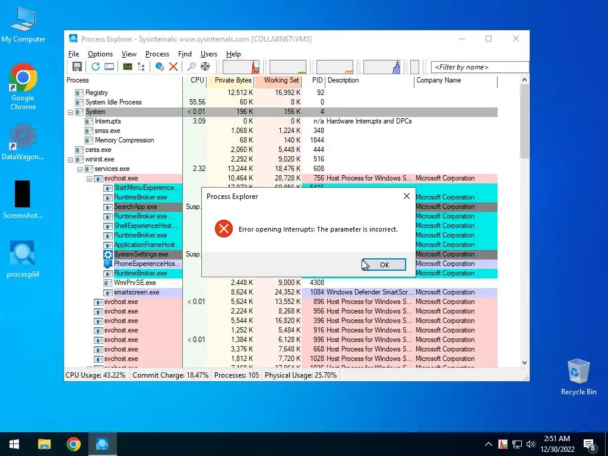Screen dimensions: 608x456
Task: Click CPU Usage in the status bar
Action: click(x=96, y=375)
